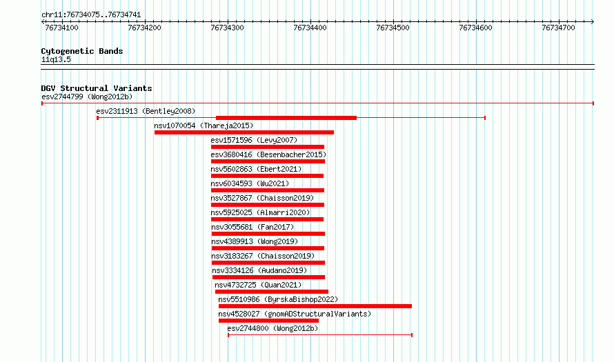Click the chr11:76734075..76734741 coordinate label
Screen dimensions: 614x362
click(x=91, y=15)
